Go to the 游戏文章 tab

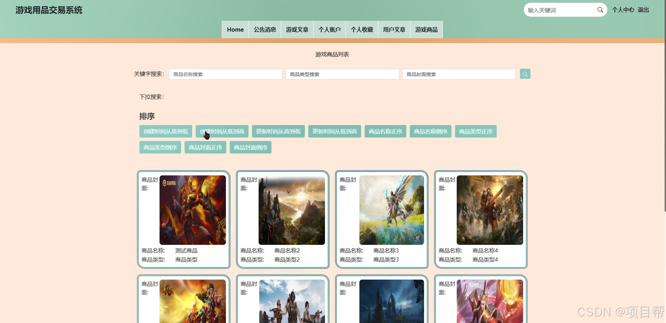coord(297,30)
